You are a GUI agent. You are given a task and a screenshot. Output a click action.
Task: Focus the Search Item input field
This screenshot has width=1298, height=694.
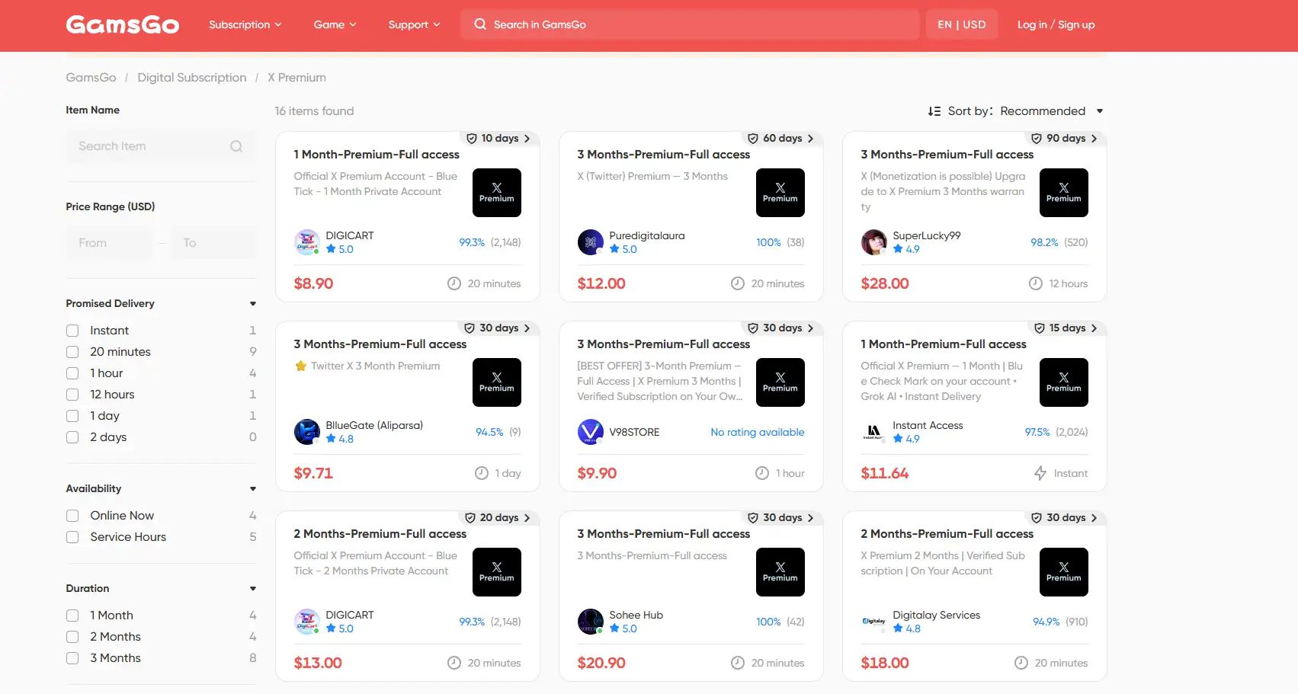161,146
